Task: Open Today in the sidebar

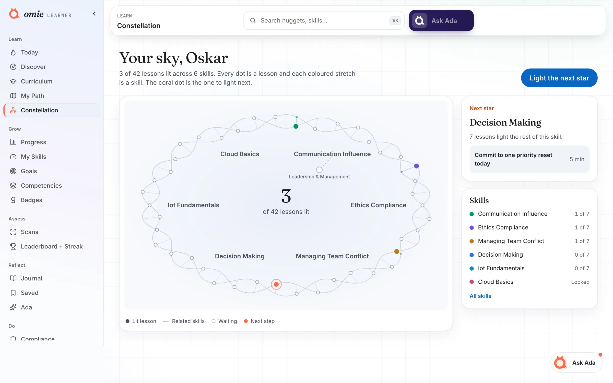Action: [x=52, y=52]
